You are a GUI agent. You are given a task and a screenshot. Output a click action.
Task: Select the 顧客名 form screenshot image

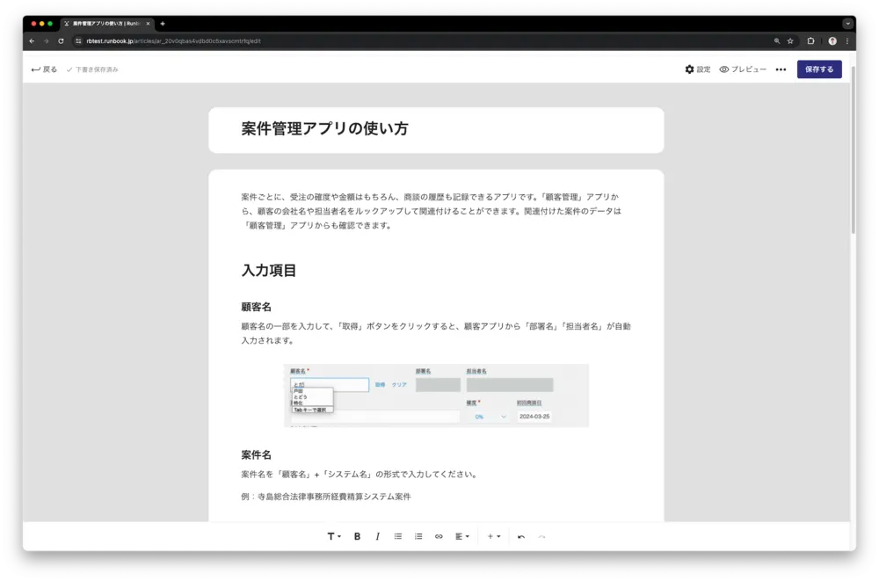tap(436, 396)
